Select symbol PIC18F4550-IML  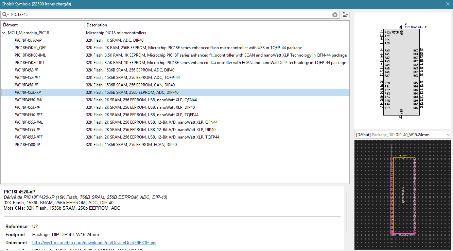coord(29,100)
